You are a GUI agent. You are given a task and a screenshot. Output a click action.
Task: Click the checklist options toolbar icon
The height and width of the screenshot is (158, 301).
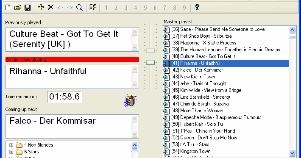93,8
